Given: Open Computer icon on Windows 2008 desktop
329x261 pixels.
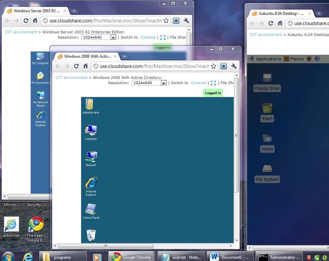Looking at the screenshot, I should click(x=91, y=132).
